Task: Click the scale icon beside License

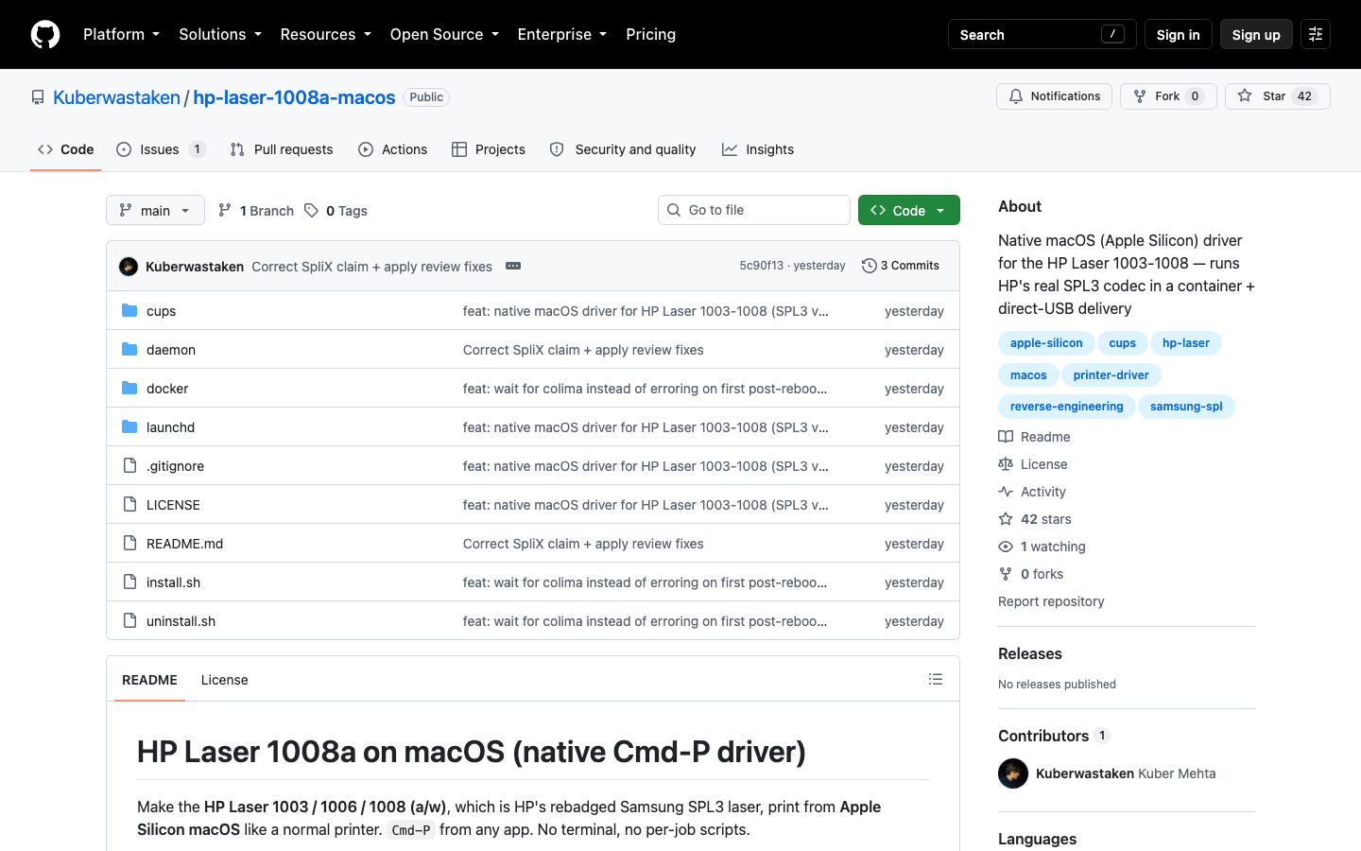Action: tap(1006, 464)
